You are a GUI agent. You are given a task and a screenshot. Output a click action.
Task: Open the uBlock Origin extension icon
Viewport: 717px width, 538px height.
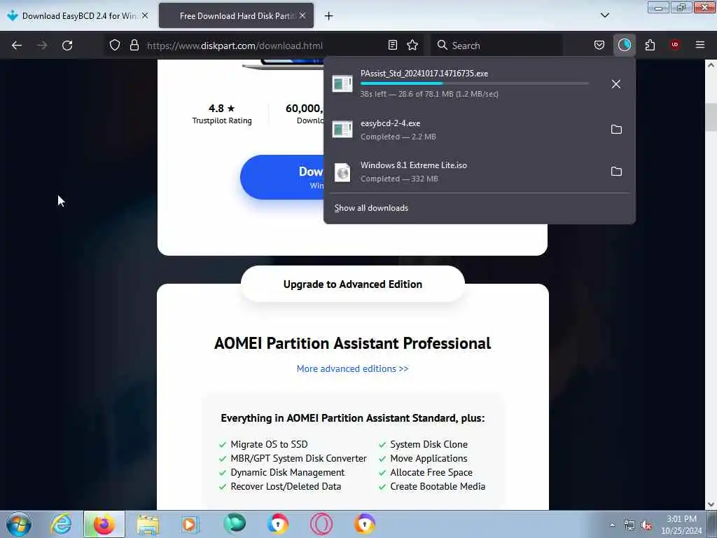pyautogui.click(x=675, y=45)
